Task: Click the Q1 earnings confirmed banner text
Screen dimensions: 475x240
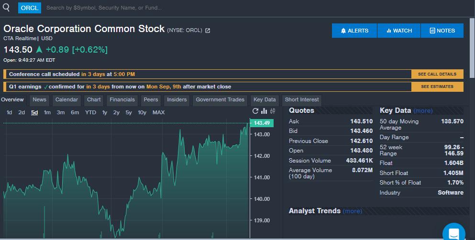Action: pyautogui.click(x=120, y=87)
